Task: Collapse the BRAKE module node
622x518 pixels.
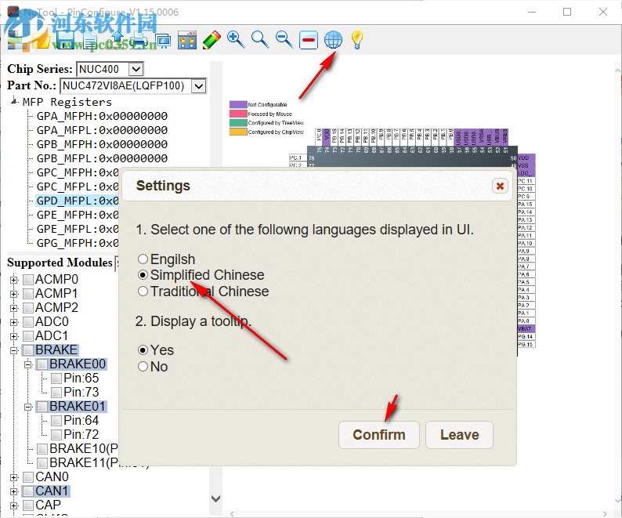Action: [x=14, y=350]
